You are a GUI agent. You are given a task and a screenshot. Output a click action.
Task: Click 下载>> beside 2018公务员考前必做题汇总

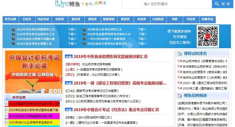(x=72, y=44)
